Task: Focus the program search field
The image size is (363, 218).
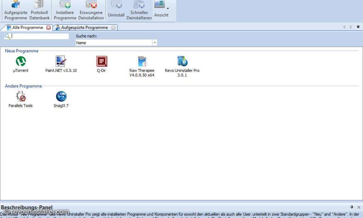Action: [40, 36]
